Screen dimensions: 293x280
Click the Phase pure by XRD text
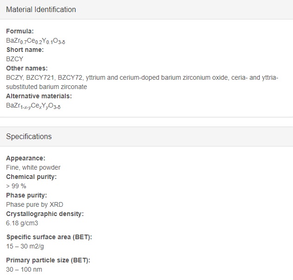pyautogui.click(x=35, y=204)
